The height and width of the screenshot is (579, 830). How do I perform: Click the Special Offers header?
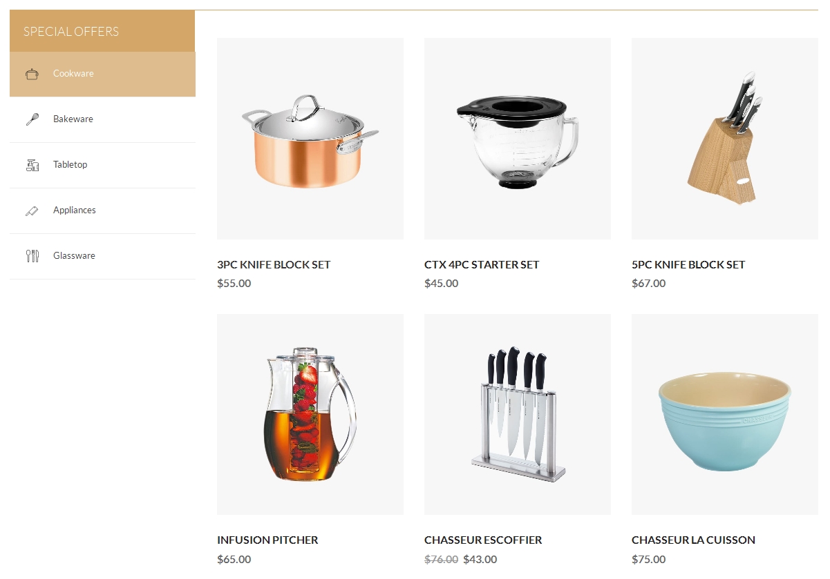click(102, 31)
